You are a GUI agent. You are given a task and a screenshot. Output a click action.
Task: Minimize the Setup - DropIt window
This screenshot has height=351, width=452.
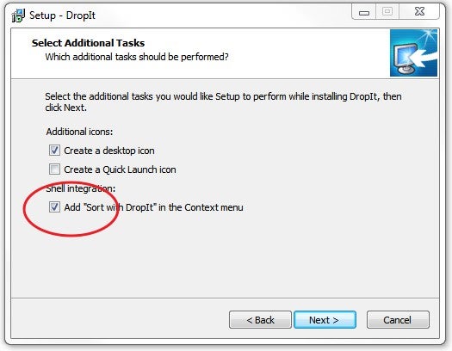tap(364, 12)
